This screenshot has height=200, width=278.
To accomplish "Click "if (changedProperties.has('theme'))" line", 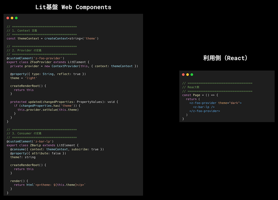I will [x=47, y=106].
